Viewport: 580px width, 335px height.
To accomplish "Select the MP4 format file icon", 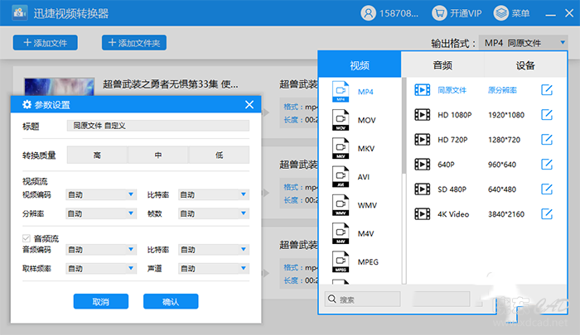I will click(x=341, y=92).
